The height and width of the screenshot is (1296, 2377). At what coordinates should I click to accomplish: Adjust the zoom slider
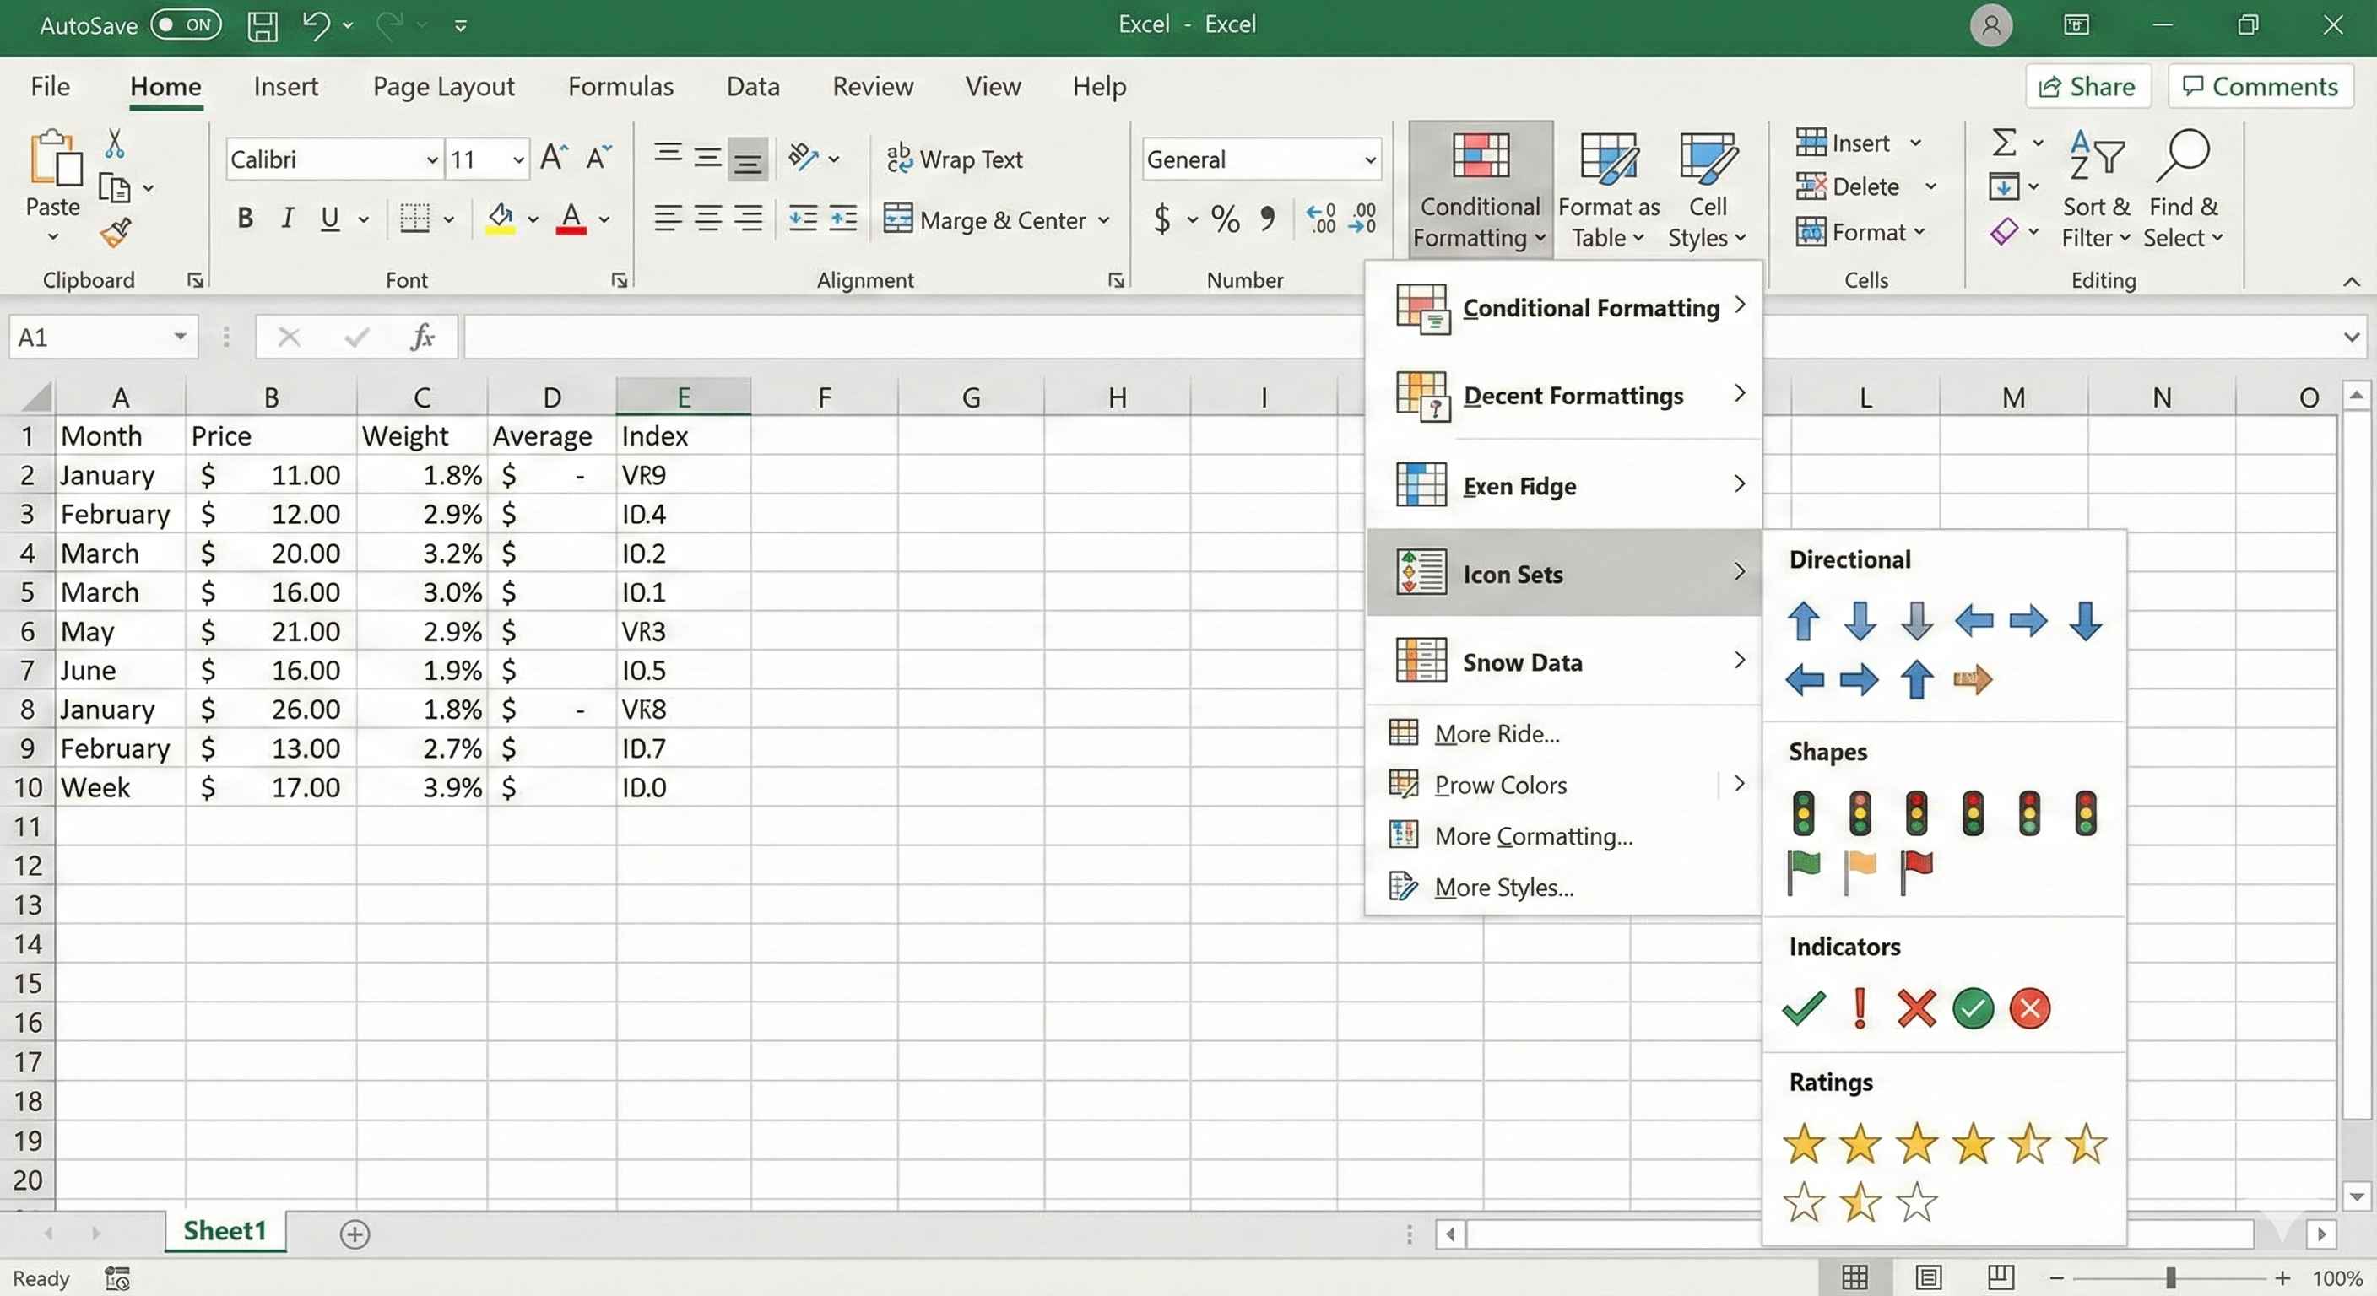pos(2170,1277)
